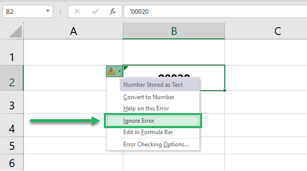Screen dimensions: 307x171
Task: Click the Cancel X icon in formula bar
Action: coord(77,11)
